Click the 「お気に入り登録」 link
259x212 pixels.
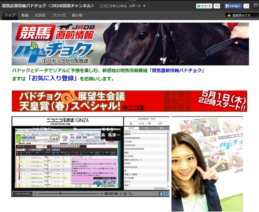coord(53,78)
